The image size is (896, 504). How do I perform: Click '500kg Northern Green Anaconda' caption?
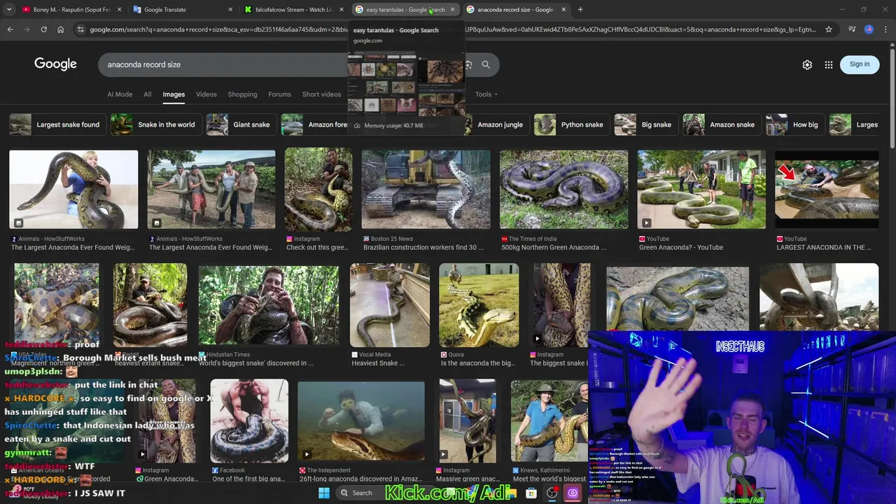tap(554, 247)
